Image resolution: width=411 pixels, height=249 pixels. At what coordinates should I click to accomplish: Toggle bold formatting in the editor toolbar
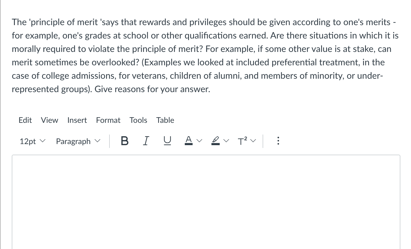[124, 141]
